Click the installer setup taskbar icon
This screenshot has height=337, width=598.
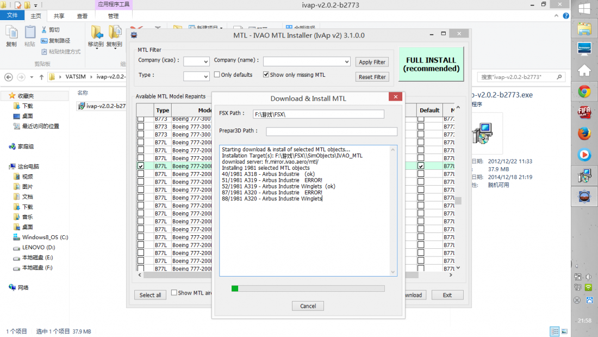[584, 176]
